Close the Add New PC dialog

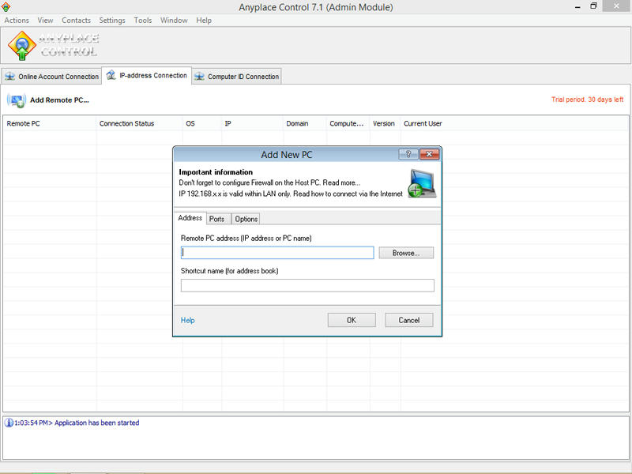point(429,154)
